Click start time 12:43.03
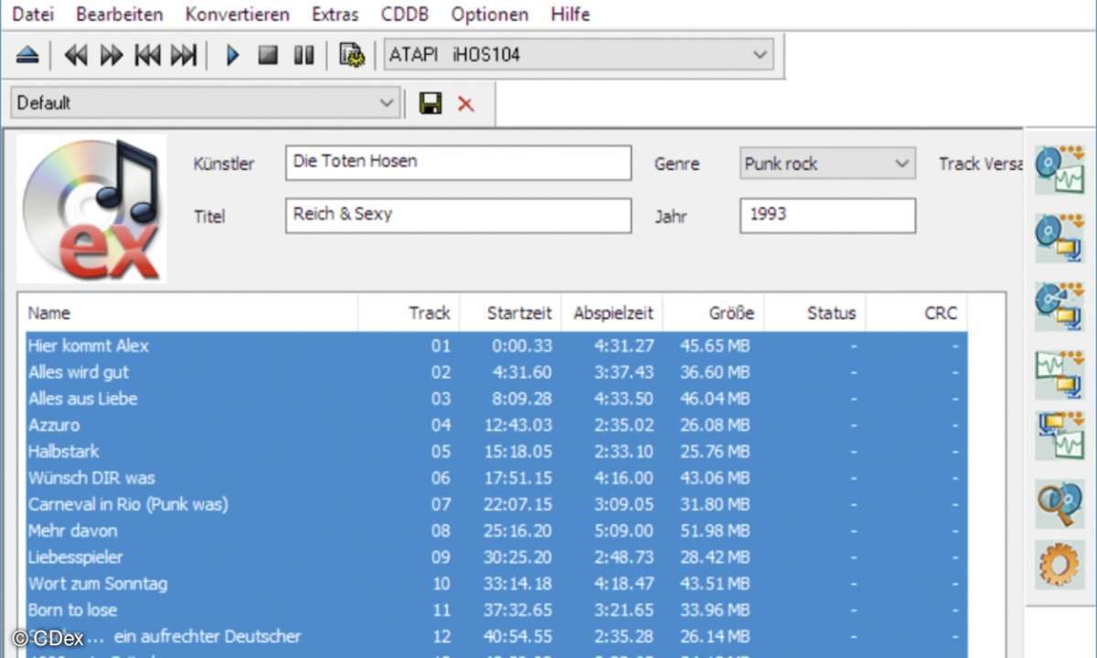Image resolution: width=1097 pixels, height=658 pixels. (x=517, y=426)
